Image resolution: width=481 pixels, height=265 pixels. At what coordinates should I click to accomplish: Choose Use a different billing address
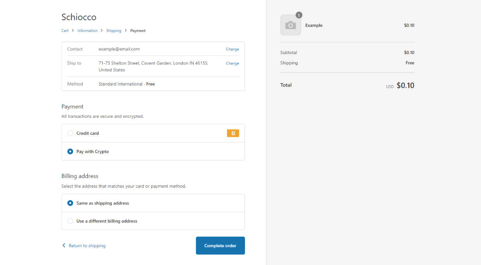click(70, 221)
